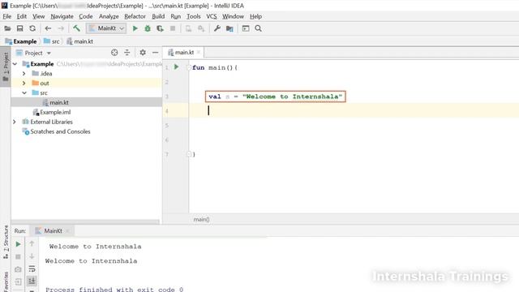Expand the out folder
This screenshot has width=519, height=292.
click(x=24, y=83)
